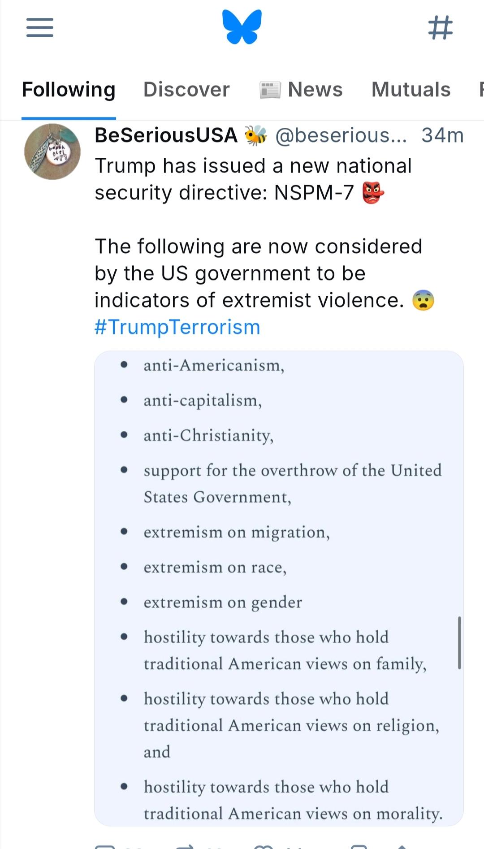Viewport: 484px width, 849px height.
Task: Reply to the BeSeriousUSA post
Action: pos(105,846)
